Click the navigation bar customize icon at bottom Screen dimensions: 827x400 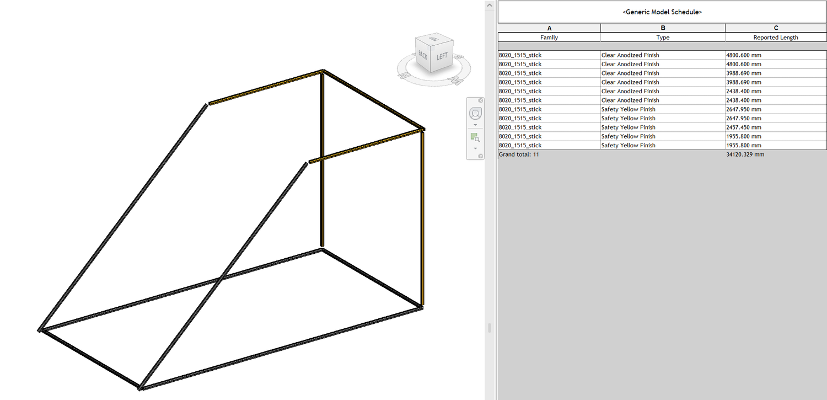(481, 155)
